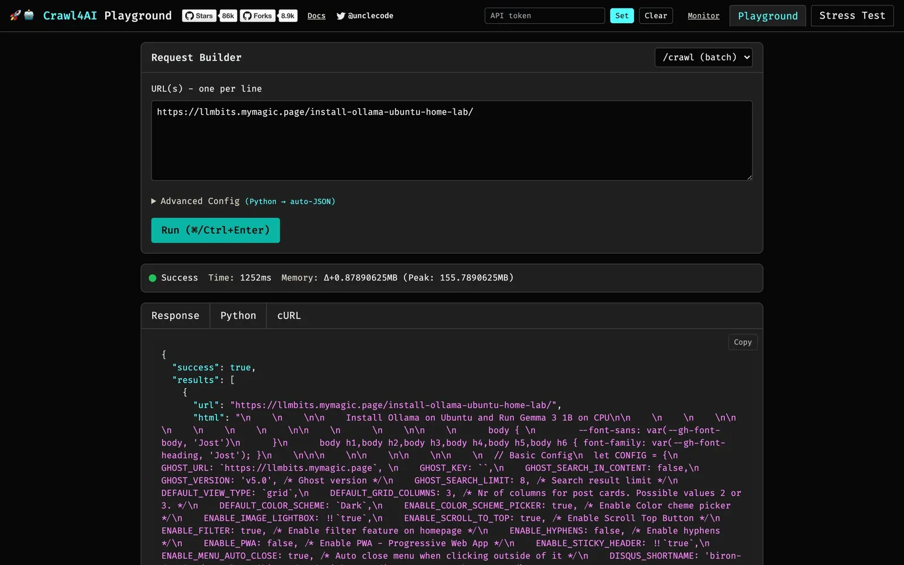Show the Python code tab
Viewport: 904px width, 565px height.
tap(238, 316)
